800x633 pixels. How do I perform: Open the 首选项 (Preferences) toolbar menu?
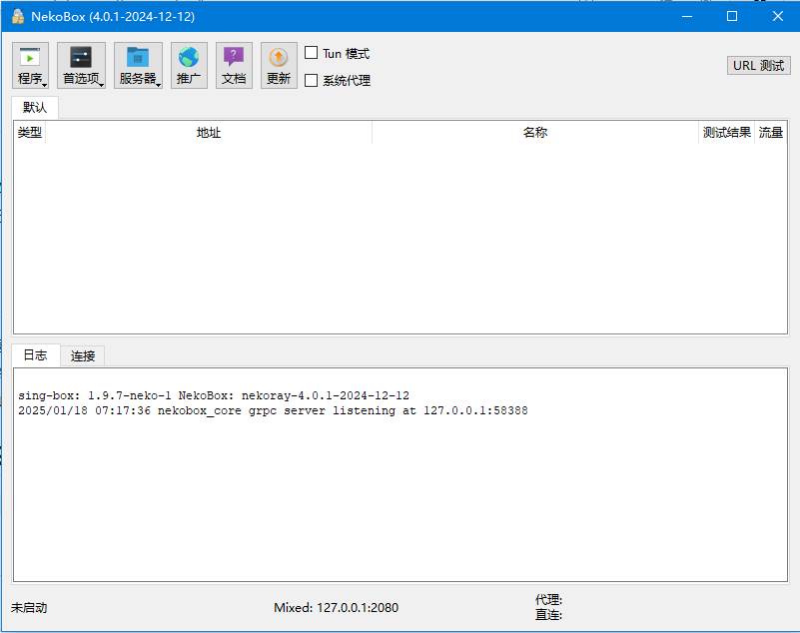coord(81,65)
